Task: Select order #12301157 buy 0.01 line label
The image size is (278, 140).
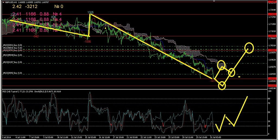Action: pos(13,62)
